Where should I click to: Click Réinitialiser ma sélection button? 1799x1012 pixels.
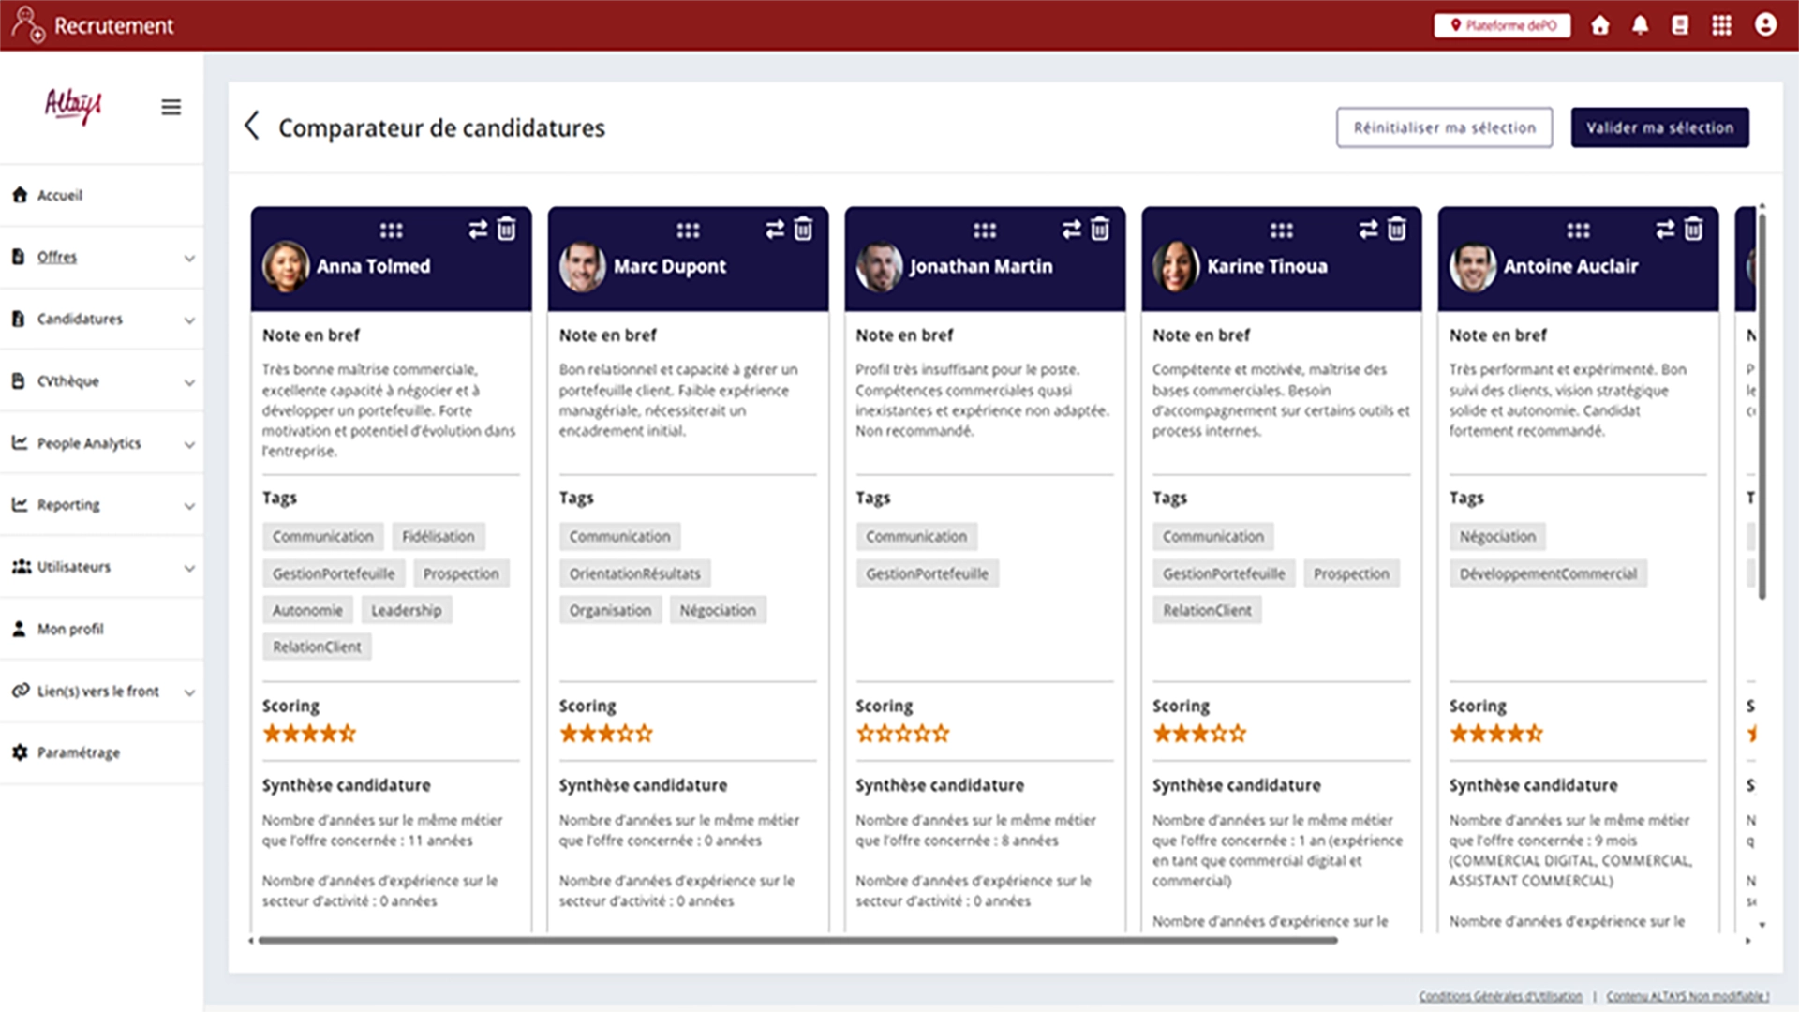1444,127
